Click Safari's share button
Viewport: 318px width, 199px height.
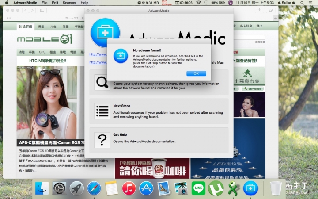click(259, 10)
